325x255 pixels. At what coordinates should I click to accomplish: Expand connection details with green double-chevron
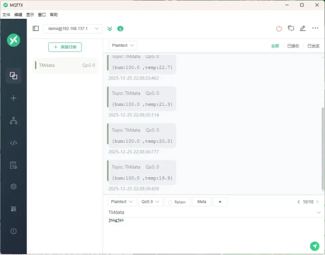click(110, 29)
